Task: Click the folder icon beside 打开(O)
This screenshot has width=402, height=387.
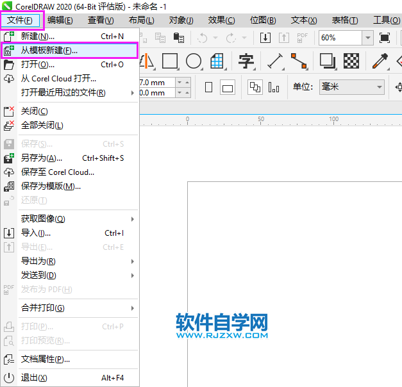Action: click(x=9, y=65)
